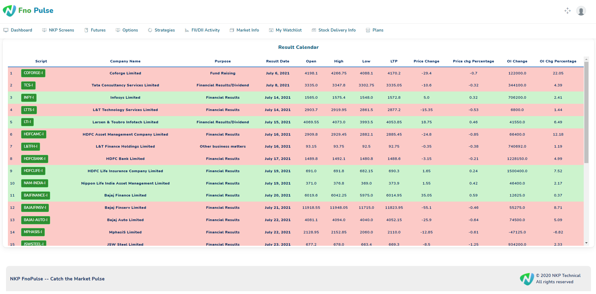
Task: Click the Fund Raising purpose cell
Action: point(223,73)
